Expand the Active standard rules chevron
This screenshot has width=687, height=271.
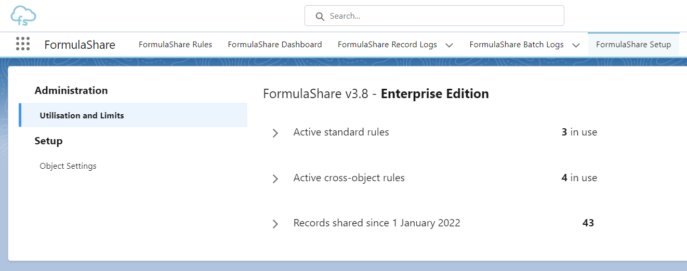(x=275, y=133)
